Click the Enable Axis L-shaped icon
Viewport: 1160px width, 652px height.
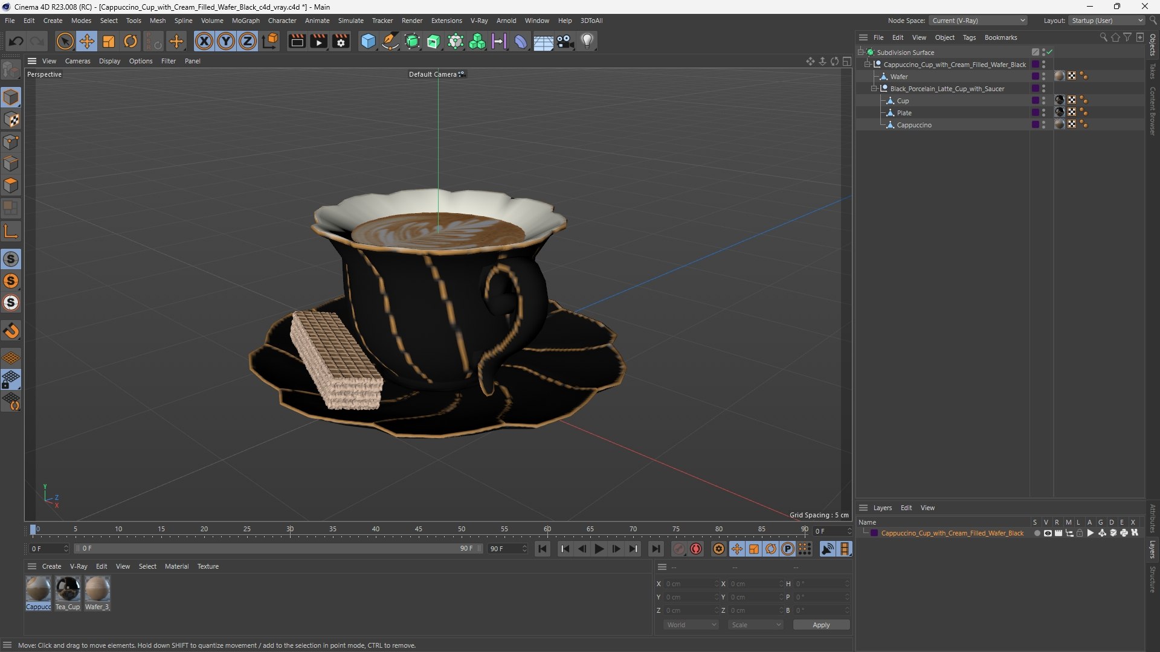(11, 231)
